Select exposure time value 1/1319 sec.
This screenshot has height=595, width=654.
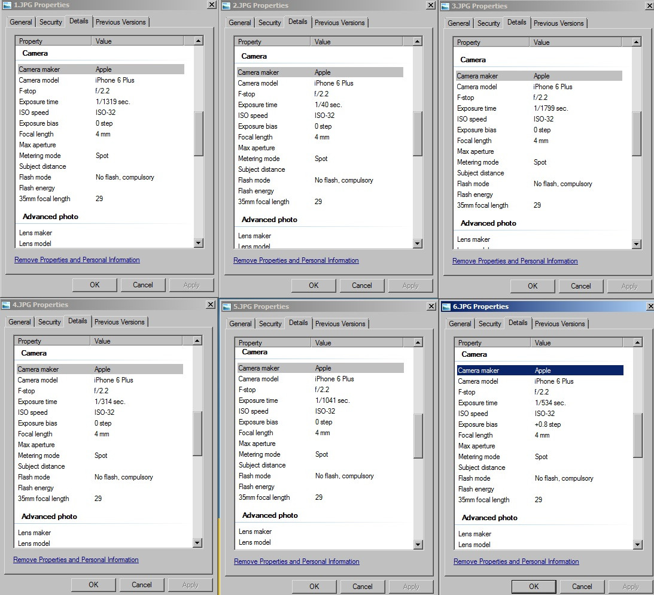pos(112,102)
